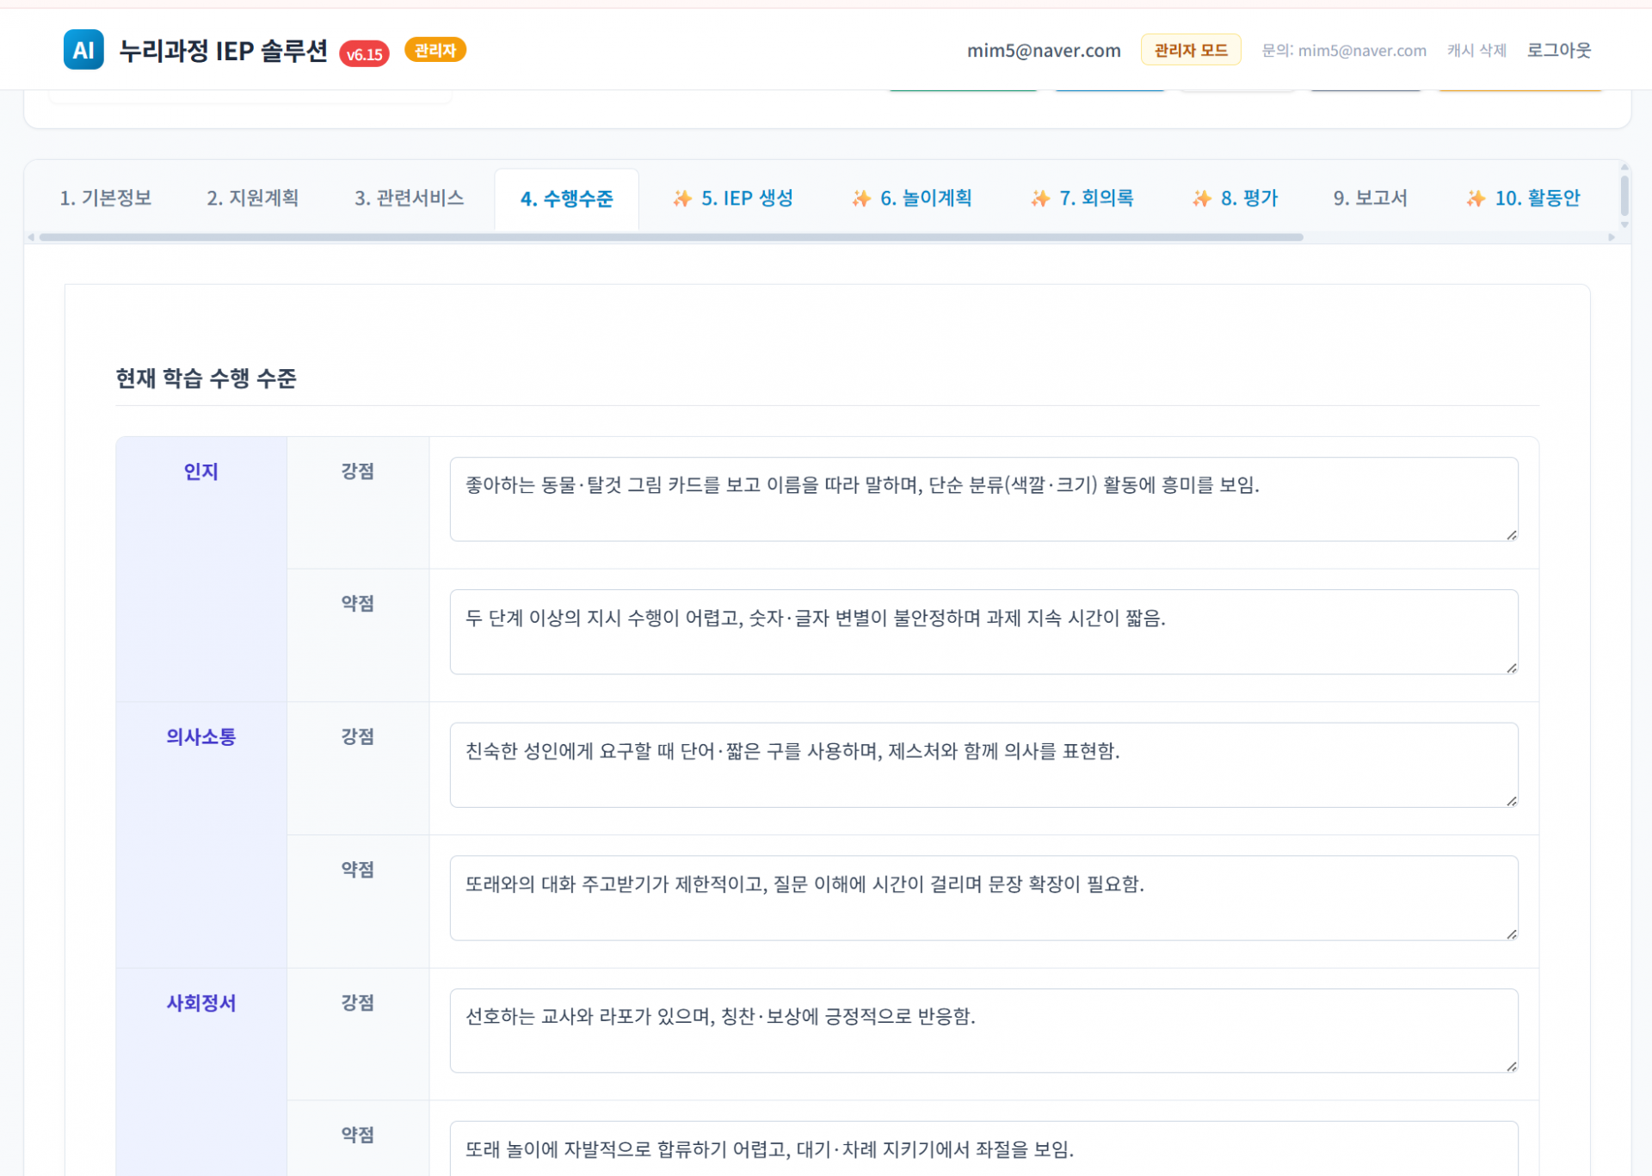The height and width of the screenshot is (1176, 1652).
Task: Click the 의사소통 category label
Action: point(201,737)
